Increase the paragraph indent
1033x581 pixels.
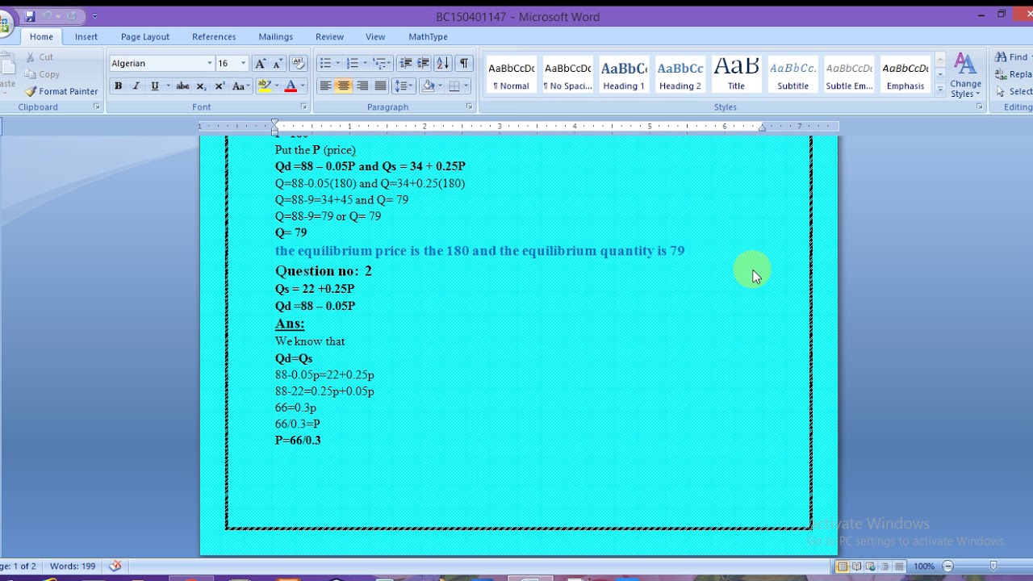423,64
